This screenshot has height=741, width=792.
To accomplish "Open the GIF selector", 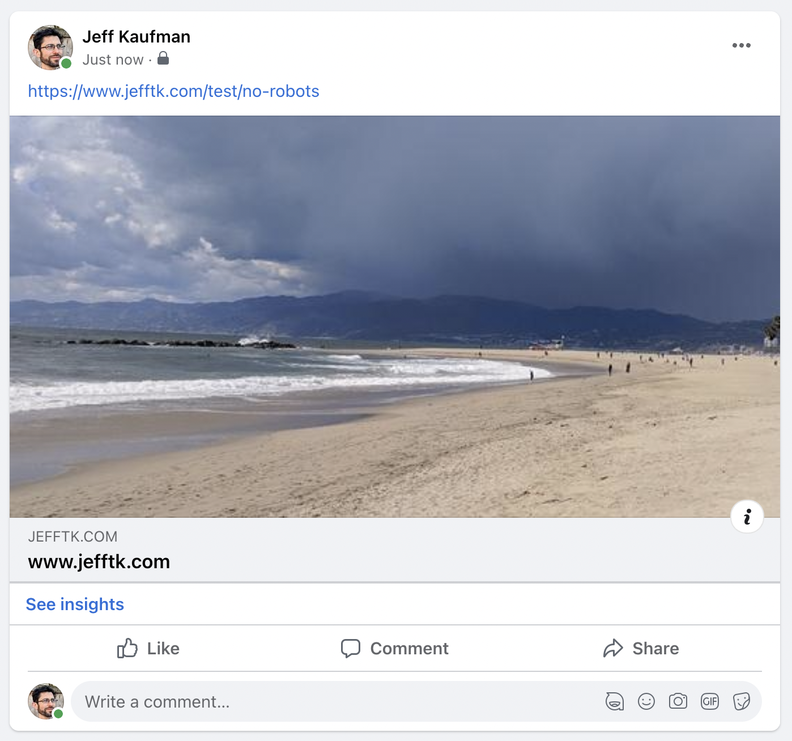I will pyautogui.click(x=710, y=701).
